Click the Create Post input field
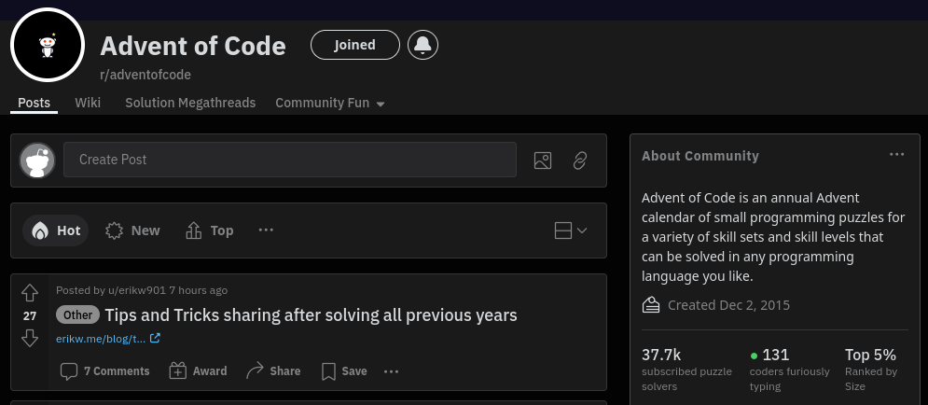Image resolution: width=928 pixels, height=405 pixels. pyautogui.click(x=290, y=160)
